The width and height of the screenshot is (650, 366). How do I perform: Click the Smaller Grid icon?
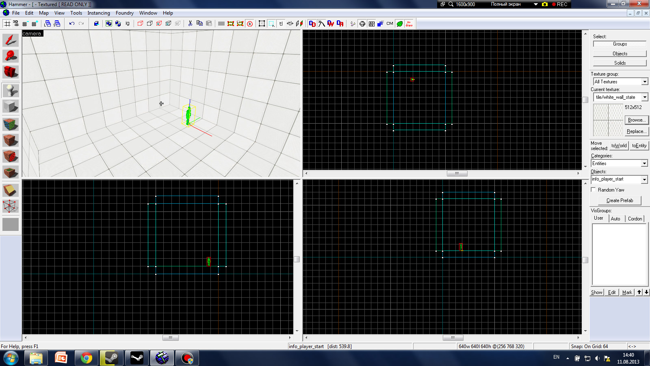tap(25, 24)
